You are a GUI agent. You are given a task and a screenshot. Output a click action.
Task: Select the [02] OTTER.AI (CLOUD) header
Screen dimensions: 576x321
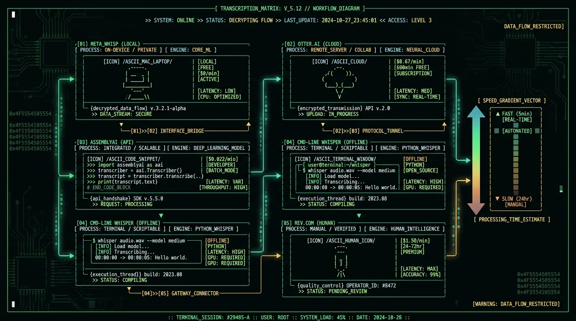(x=313, y=44)
